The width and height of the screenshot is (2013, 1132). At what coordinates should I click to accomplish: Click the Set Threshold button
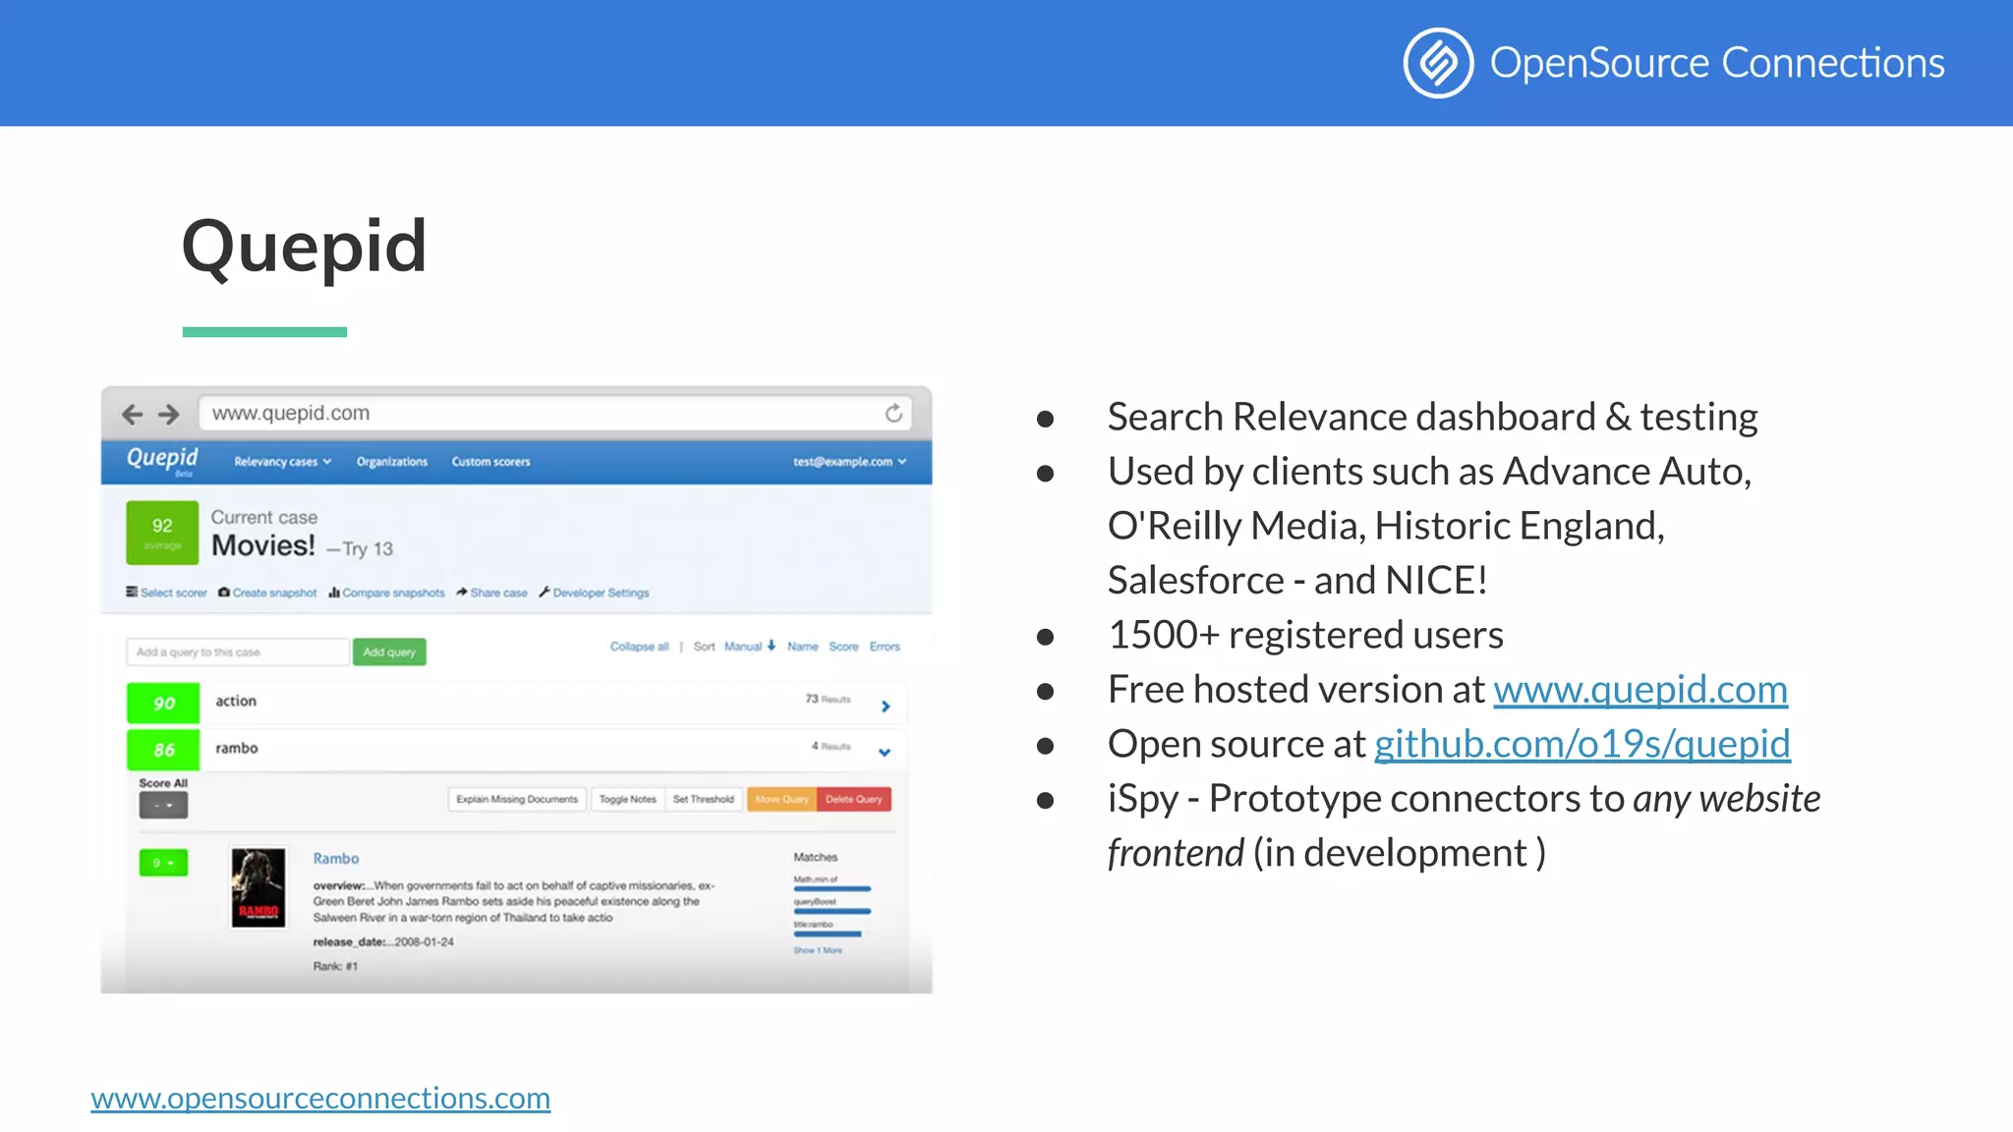coord(704,799)
